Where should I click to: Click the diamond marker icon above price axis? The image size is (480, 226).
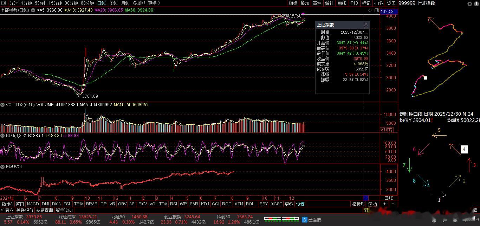click(x=370, y=11)
